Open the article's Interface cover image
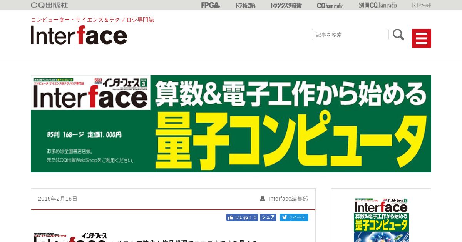 point(70,237)
